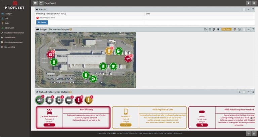The width and height of the screenshot is (258, 137).
Task: Maximize the map overview panel
Action: click(x=253, y=29)
